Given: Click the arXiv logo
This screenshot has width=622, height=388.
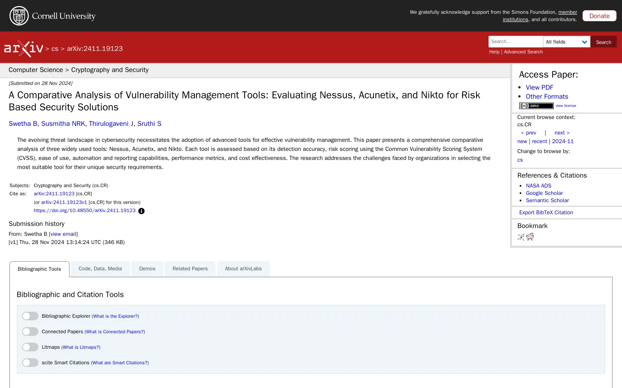Looking at the screenshot, I should [24, 48].
